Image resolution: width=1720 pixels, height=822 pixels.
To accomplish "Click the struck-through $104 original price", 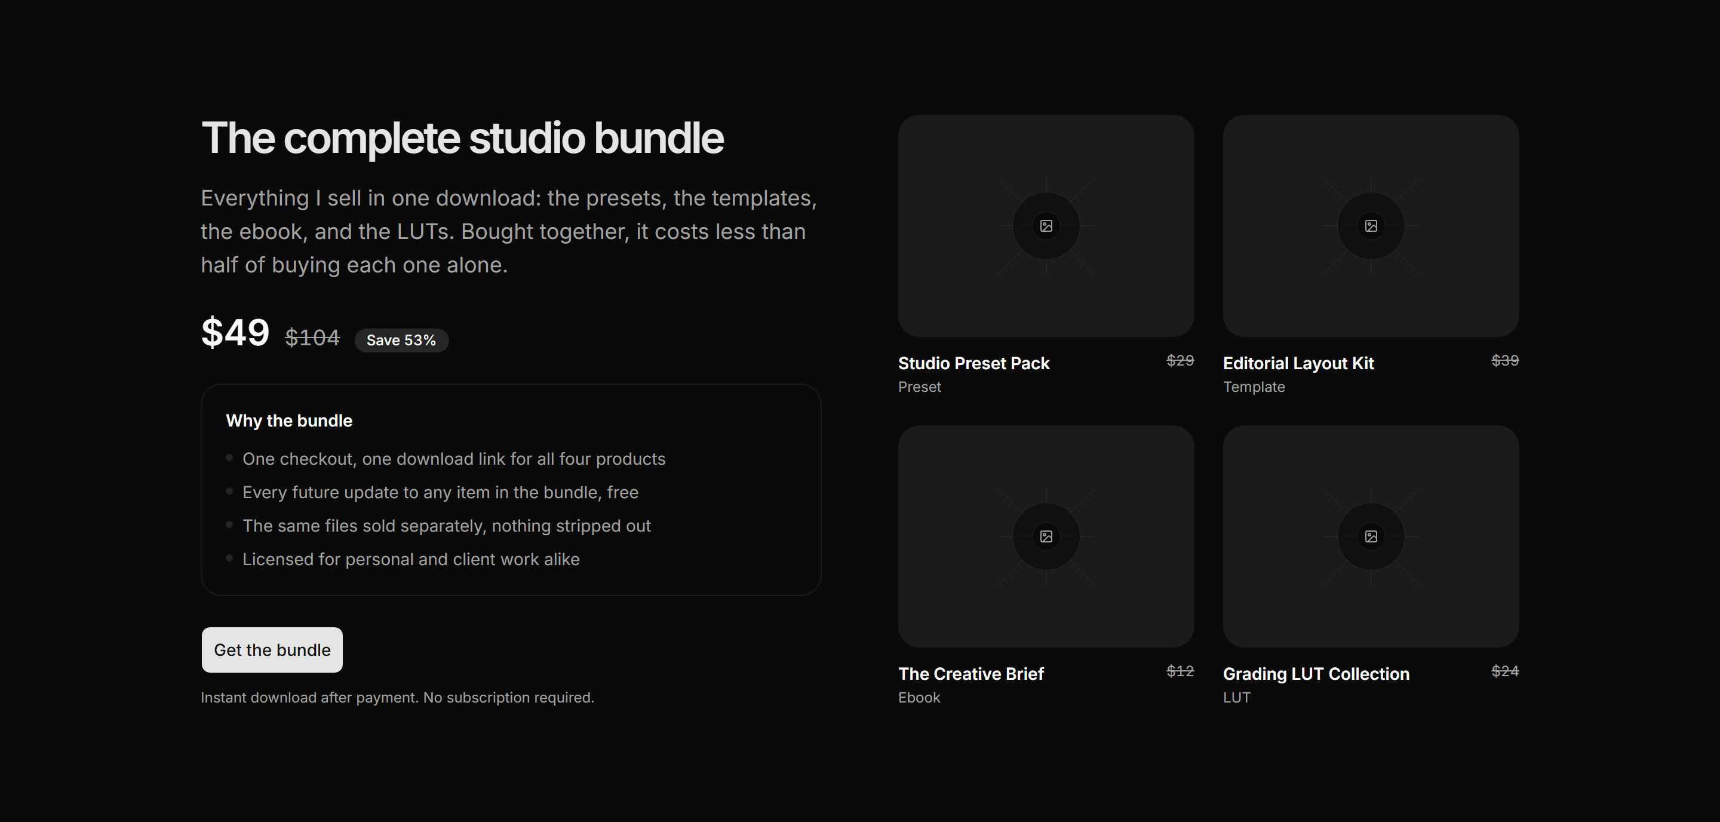I will pyautogui.click(x=312, y=337).
